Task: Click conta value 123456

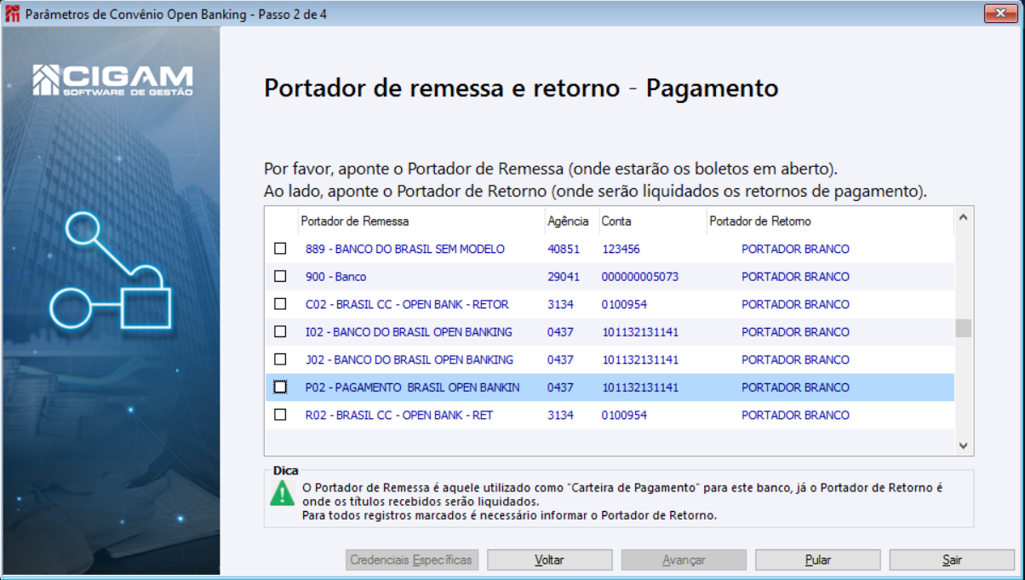Action: (621, 249)
